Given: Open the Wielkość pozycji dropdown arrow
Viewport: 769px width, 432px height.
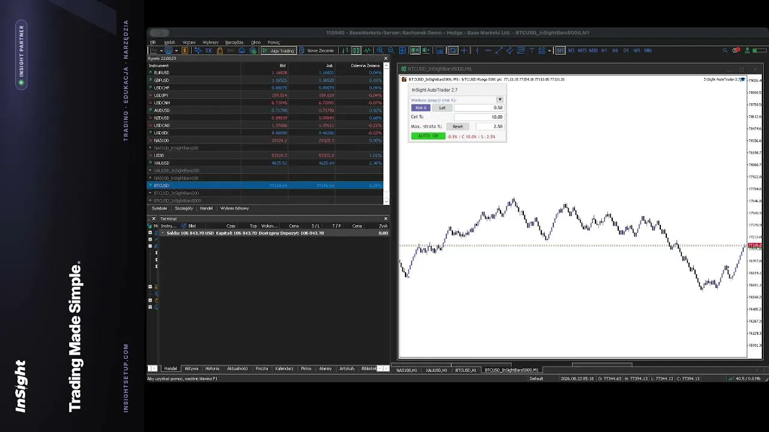Looking at the screenshot, I should coord(499,100).
